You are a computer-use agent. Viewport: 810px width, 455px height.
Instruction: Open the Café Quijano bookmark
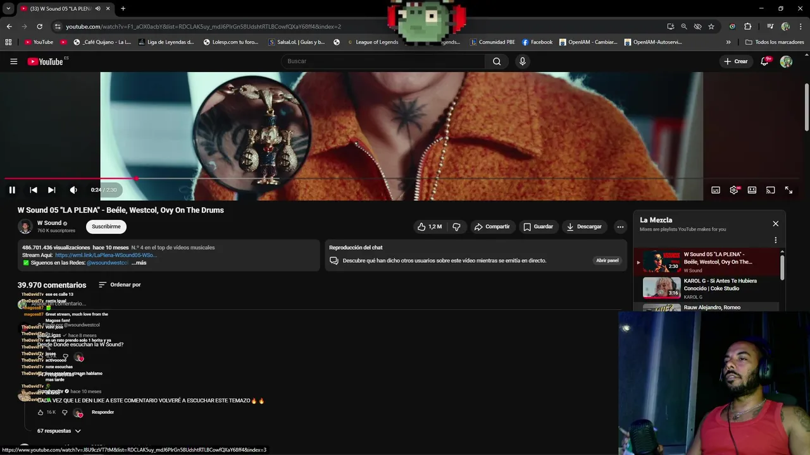pos(102,42)
